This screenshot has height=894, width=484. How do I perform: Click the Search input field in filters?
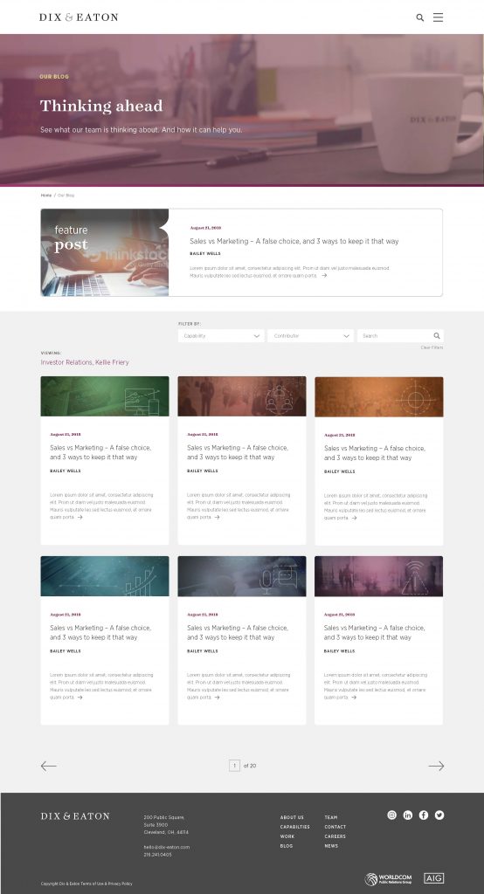400,336
